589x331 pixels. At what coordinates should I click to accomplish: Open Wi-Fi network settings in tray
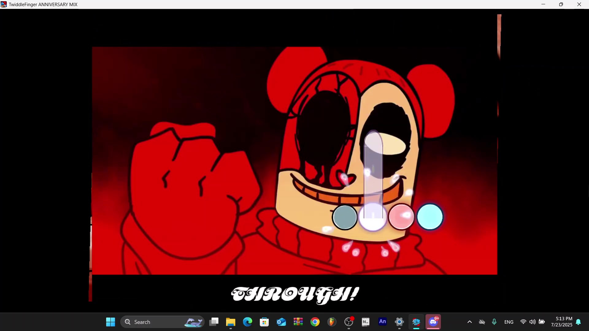click(523, 322)
